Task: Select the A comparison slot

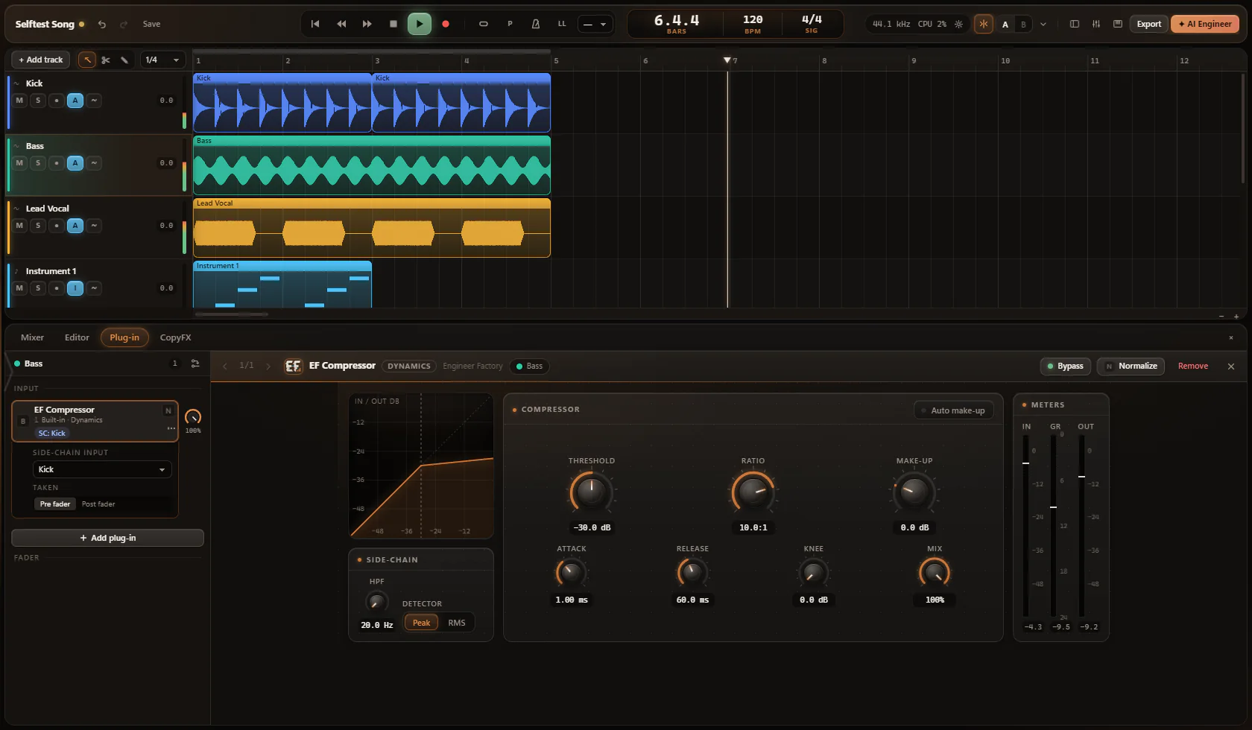Action: pos(1005,25)
